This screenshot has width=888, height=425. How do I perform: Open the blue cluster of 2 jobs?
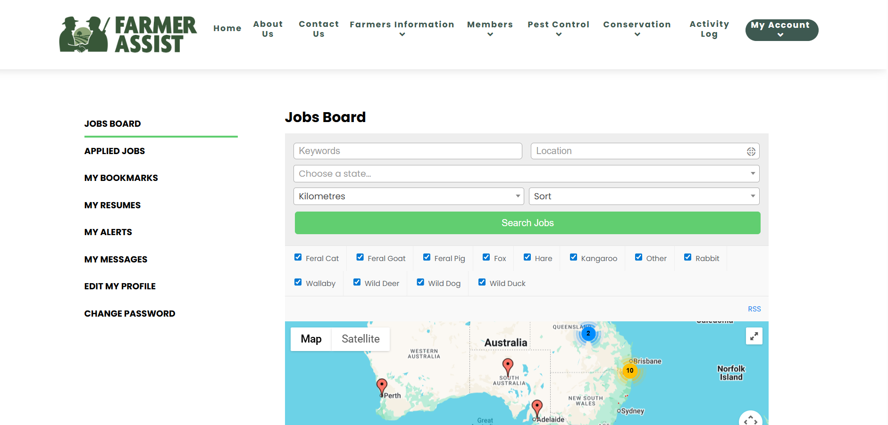click(x=588, y=334)
